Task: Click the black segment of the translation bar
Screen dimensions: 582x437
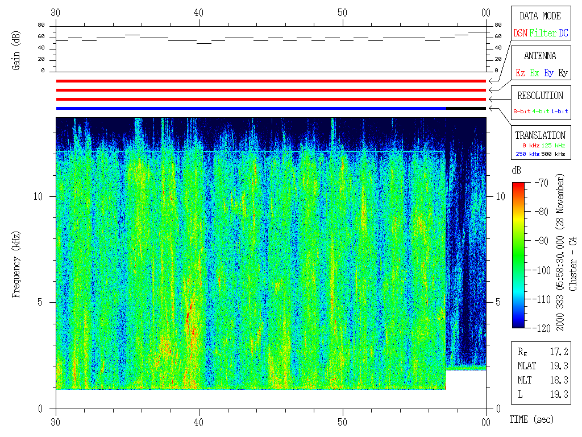Action: click(x=466, y=108)
